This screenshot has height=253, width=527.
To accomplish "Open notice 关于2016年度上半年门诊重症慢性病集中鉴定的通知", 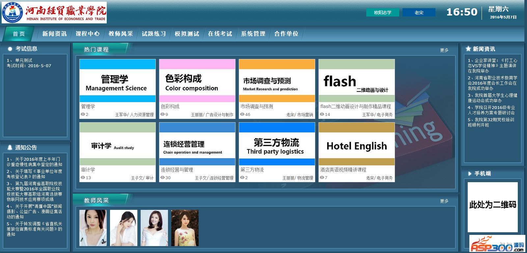I will (x=35, y=162).
